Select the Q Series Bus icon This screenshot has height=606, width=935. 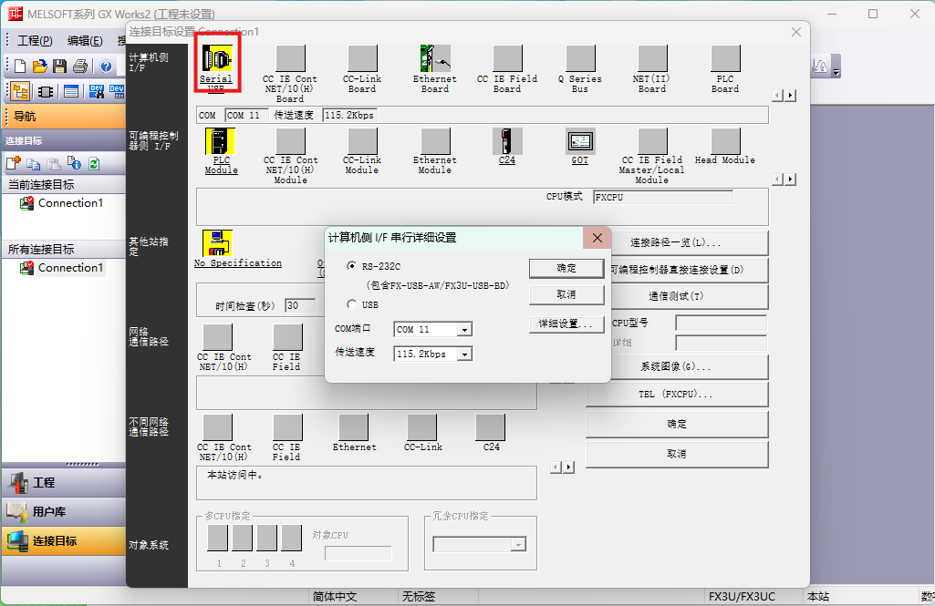(580, 58)
